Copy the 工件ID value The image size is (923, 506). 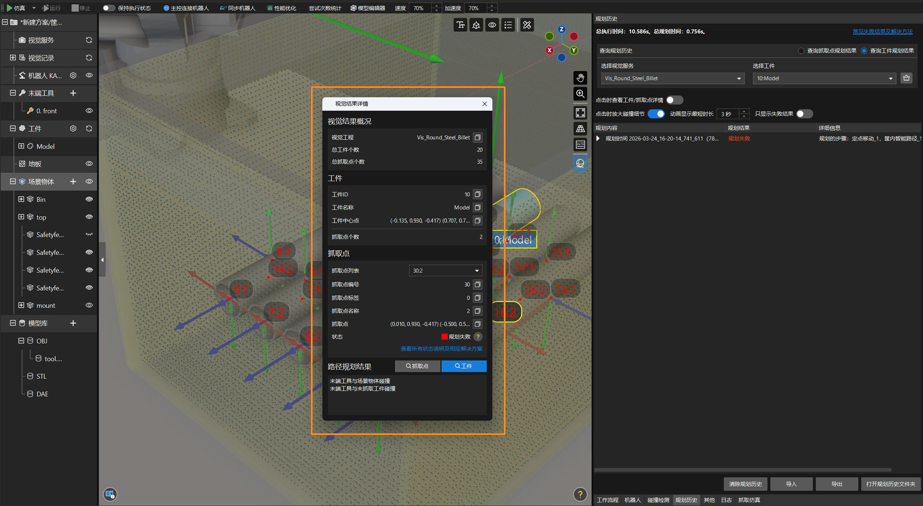[x=477, y=195]
